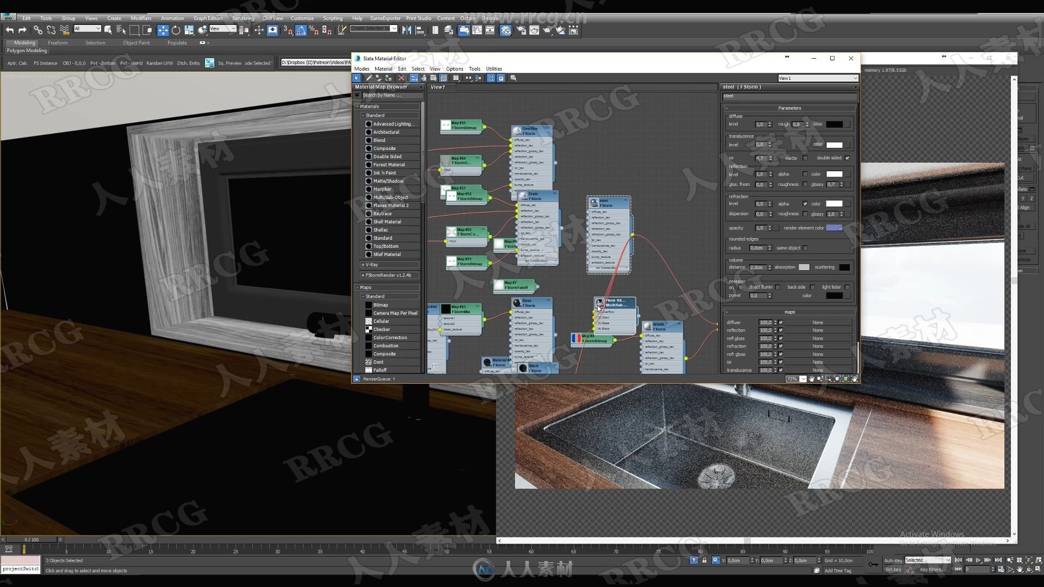
Task: Toggle refraction alpha checkbox
Action: click(x=805, y=204)
